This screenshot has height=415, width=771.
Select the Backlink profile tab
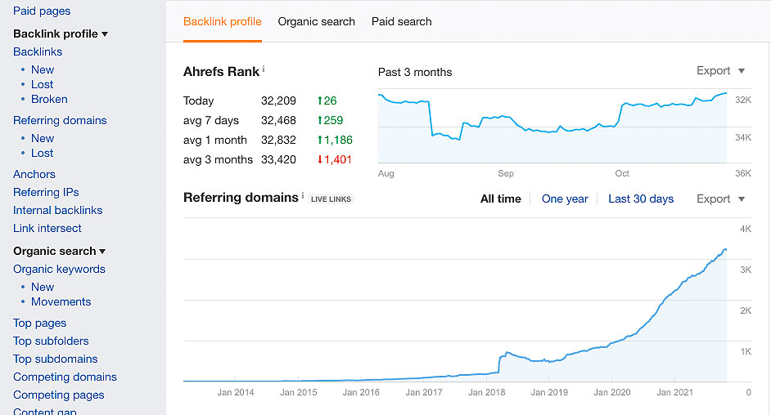[x=223, y=21]
